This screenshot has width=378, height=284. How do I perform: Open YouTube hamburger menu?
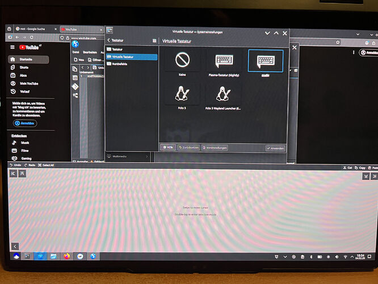click(x=12, y=47)
